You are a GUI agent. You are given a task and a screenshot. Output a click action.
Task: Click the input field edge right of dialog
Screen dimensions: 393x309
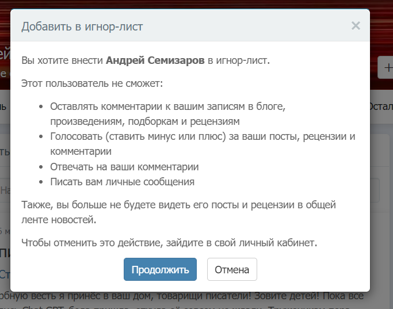375,189
